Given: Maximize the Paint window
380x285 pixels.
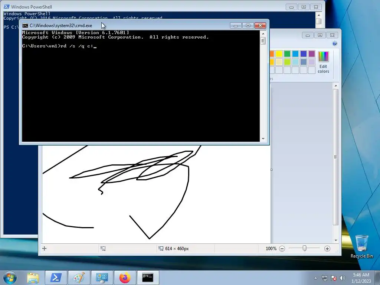Looking at the screenshot, I should [x=320, y=35].
